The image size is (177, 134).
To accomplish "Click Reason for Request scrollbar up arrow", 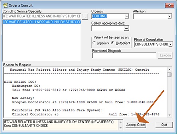I will pyautogui.click(x=170, y=70).
